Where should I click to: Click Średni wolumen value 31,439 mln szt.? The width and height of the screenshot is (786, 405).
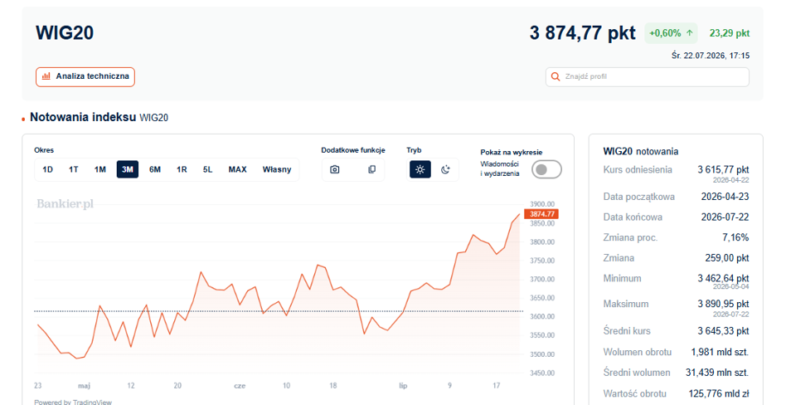(717, 373)
